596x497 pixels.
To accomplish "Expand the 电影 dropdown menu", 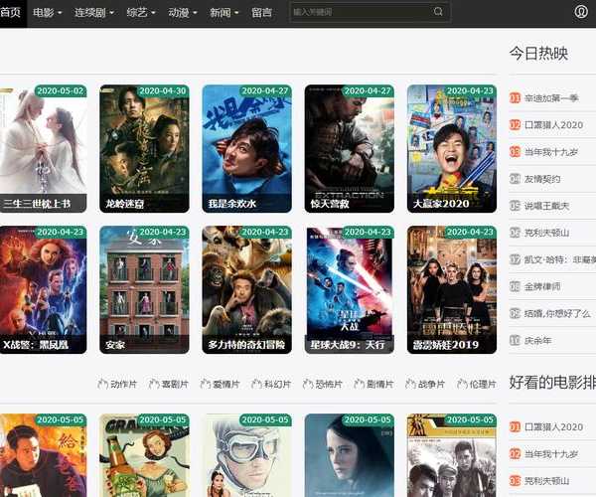I will tap(47, 13).
